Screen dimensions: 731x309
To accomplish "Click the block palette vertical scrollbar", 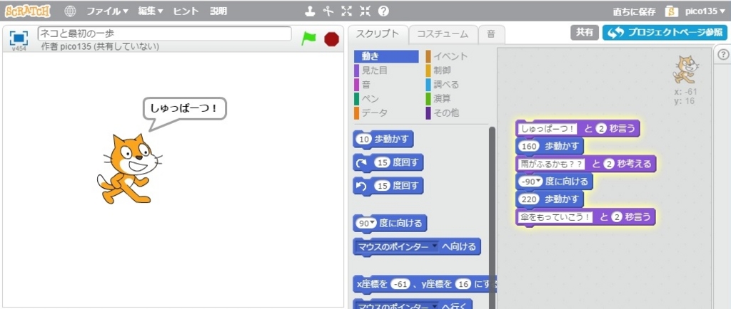I will (493, 217).
